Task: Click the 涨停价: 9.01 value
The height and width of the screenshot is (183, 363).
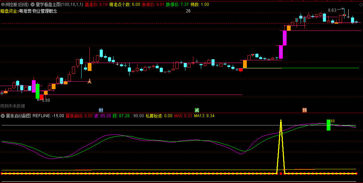Action: pyautogui.click(x=153, y=4)
